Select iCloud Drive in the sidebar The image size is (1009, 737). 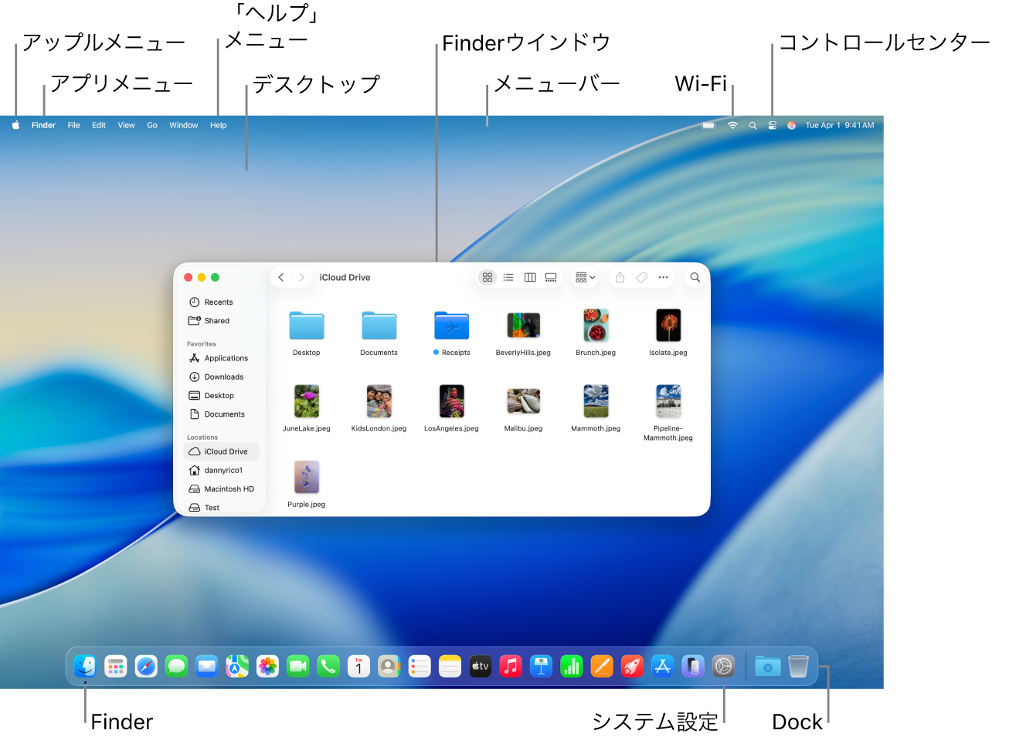pyautogui.click(x=225, y=451)
